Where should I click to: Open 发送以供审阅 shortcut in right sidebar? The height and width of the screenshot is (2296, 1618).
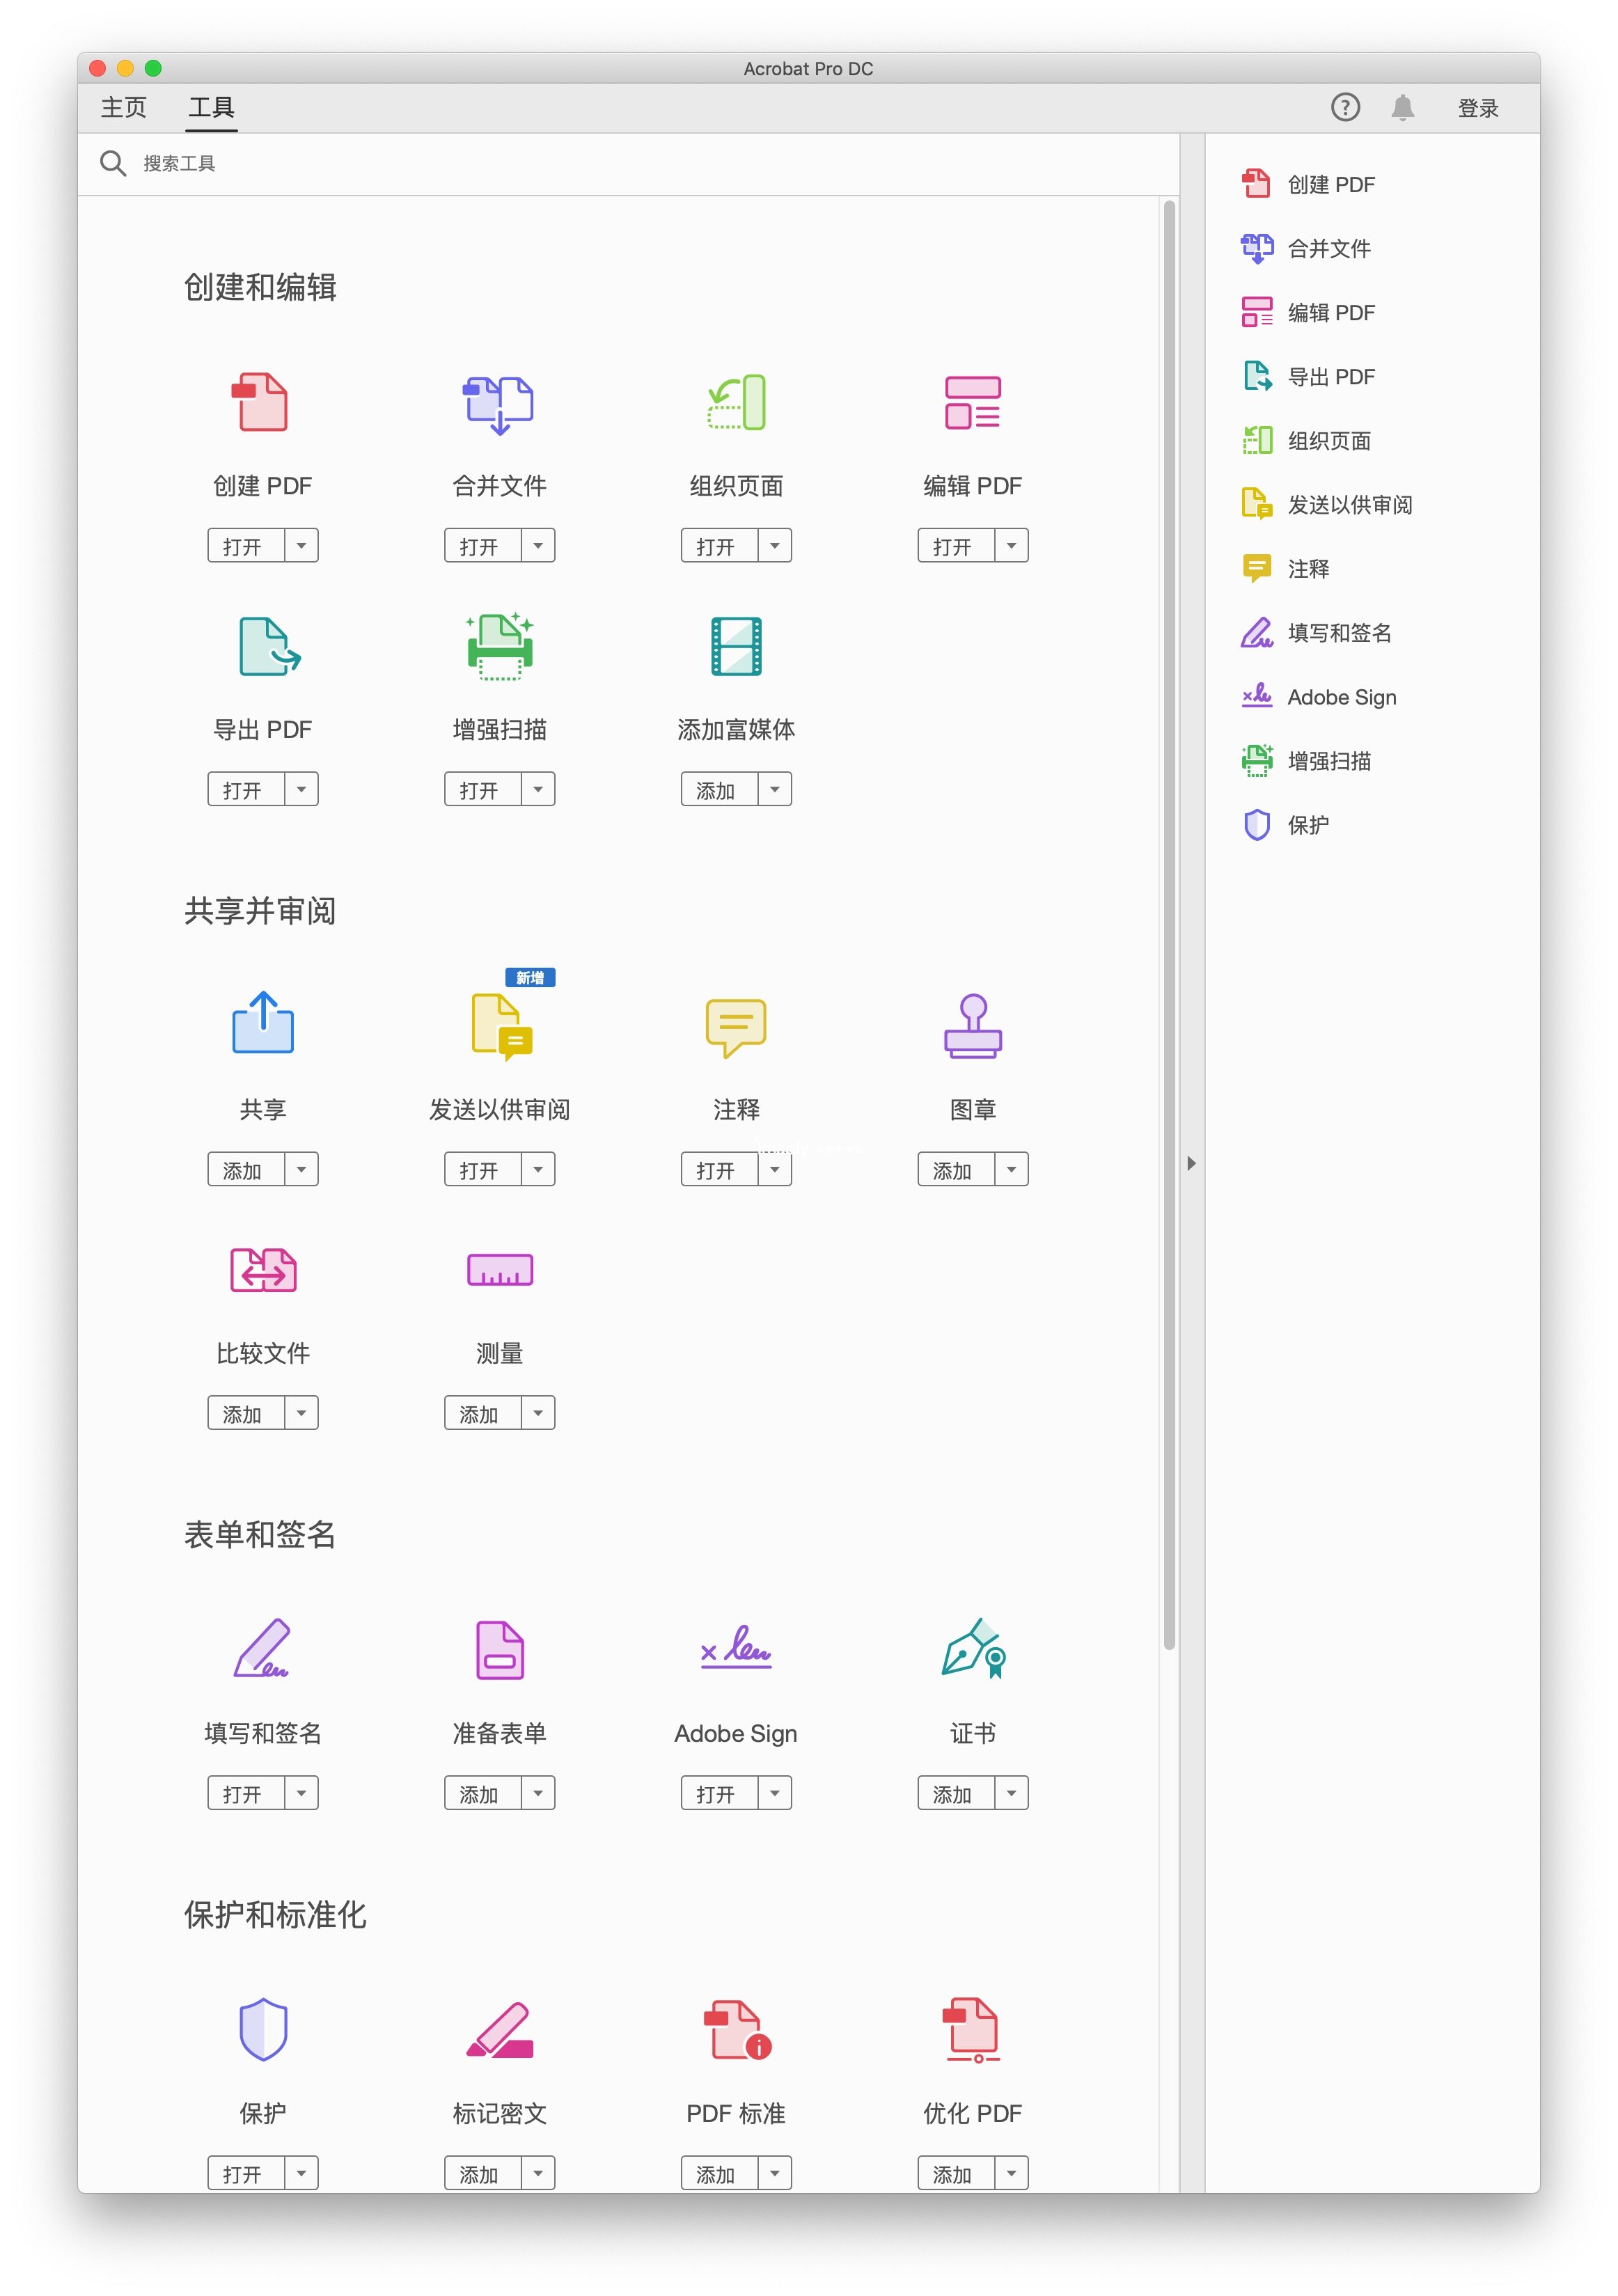(x=1327, y=504)
